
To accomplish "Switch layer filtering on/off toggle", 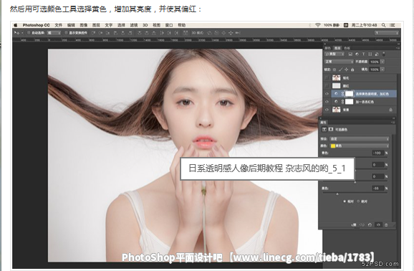I will 384,54.
